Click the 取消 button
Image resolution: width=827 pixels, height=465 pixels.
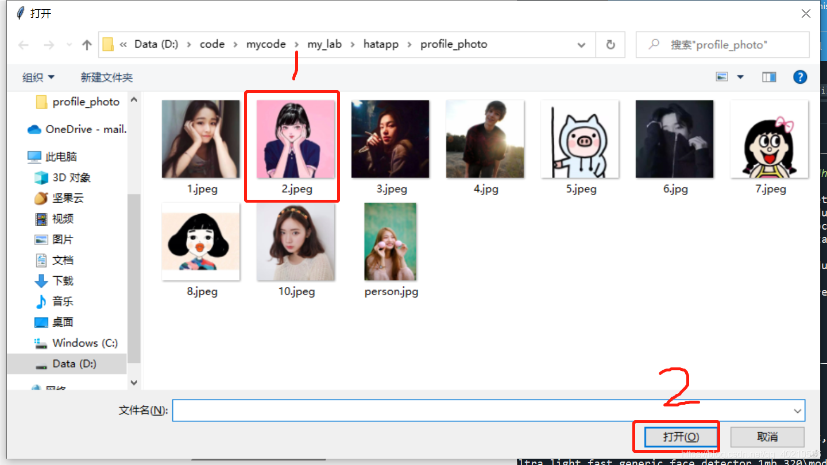pyautogui.click(x=767, y=437)
